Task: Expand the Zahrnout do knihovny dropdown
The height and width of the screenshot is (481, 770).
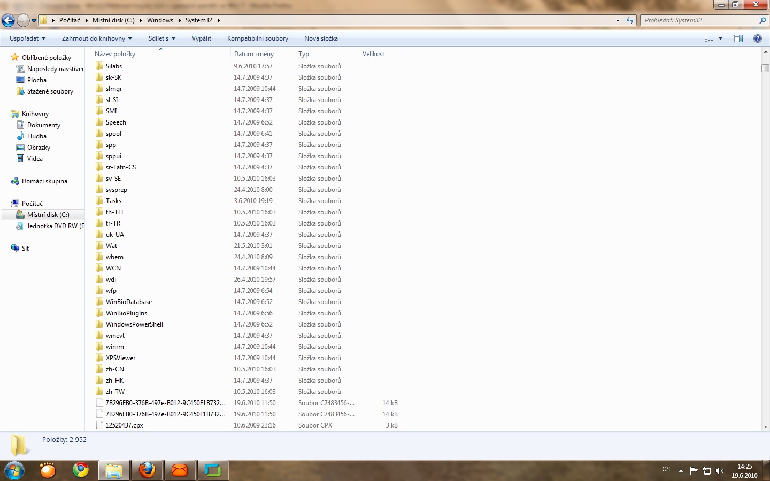Action: click(x=97, y=38)
